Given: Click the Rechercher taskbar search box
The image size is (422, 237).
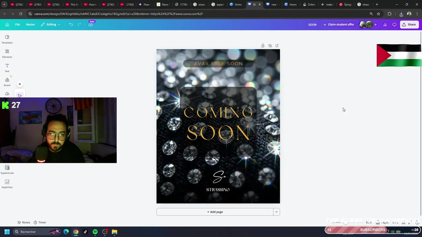Looking at the screenshot, I should pos(37,232).
